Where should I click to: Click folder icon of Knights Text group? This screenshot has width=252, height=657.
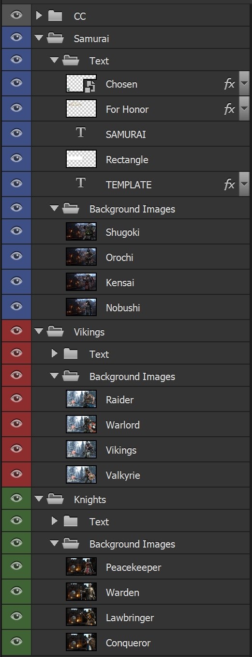(x=71, y=521)
